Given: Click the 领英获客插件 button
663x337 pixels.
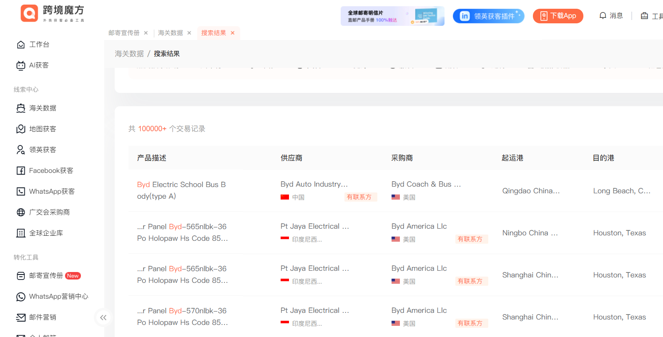Looking at the screenshot, I should coord(488,16).
